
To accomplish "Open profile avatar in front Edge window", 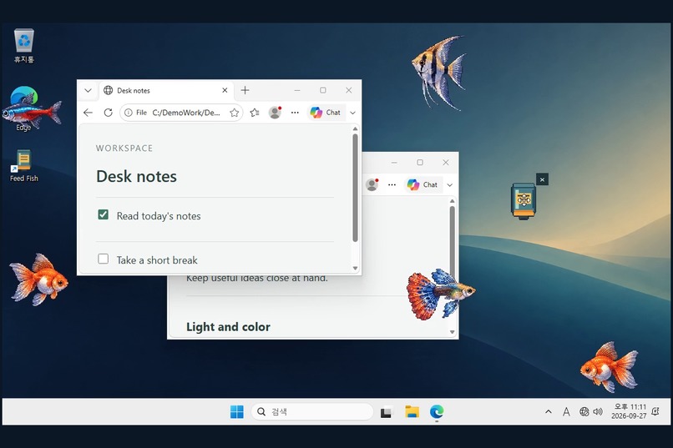I will coord(275,113).
